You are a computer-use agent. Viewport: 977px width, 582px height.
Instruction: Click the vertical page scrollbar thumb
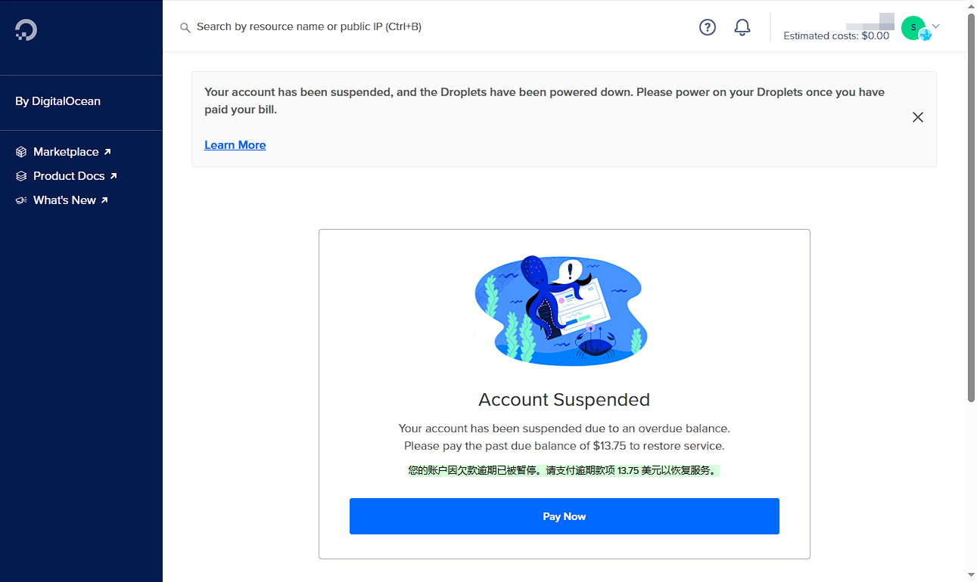972,206
